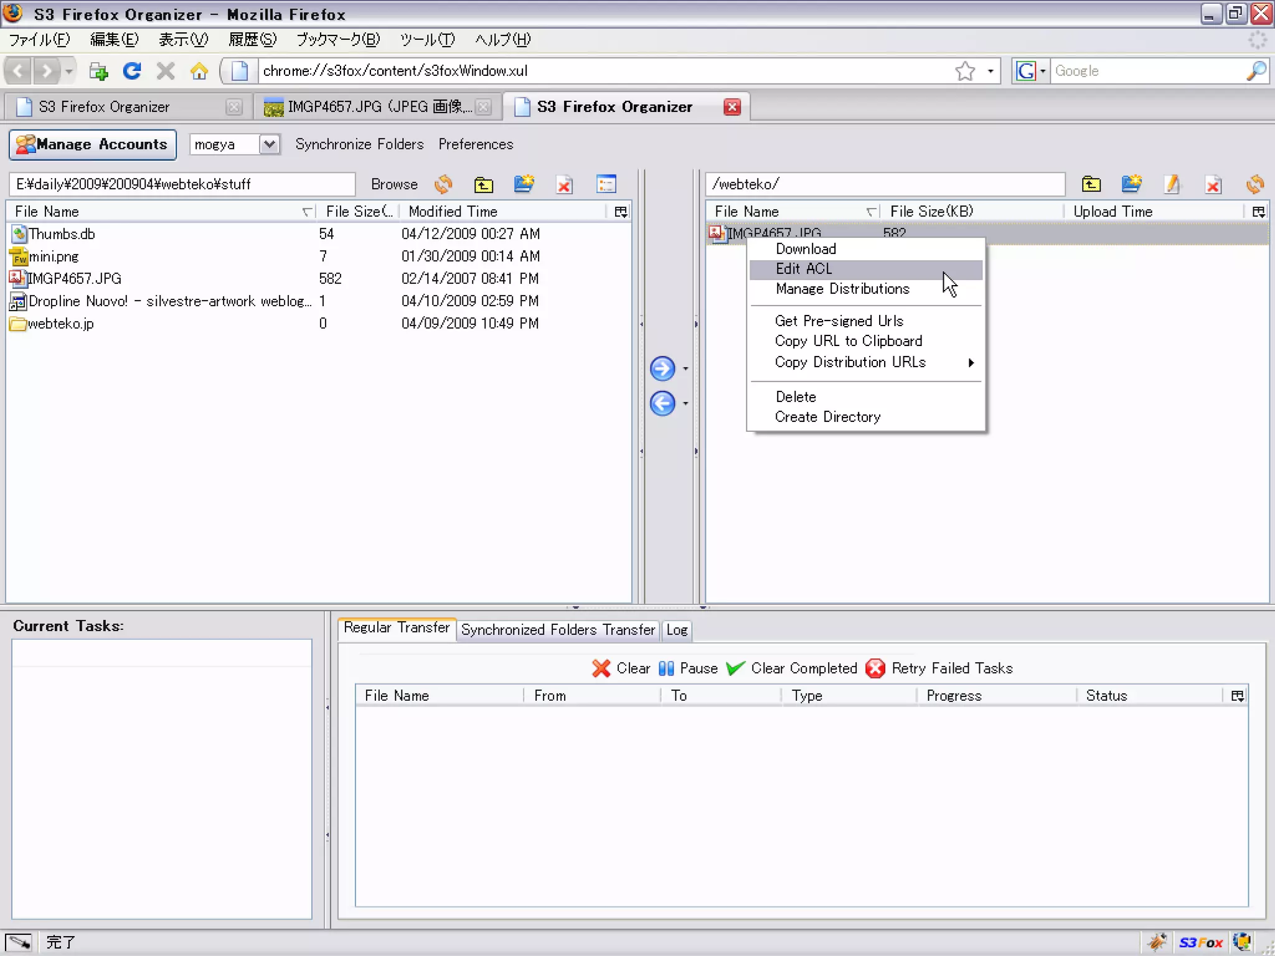The image size is (1275, 956).
Task: Go up one level in S3 pane
Action: tap(1091, 184)
